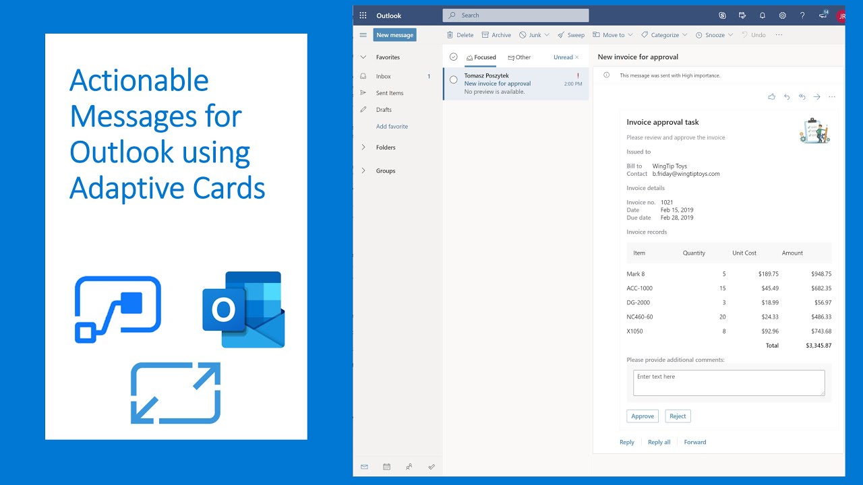
Task: Toggle the hamburger navigation pane button
Action: (x=363, y=35)
